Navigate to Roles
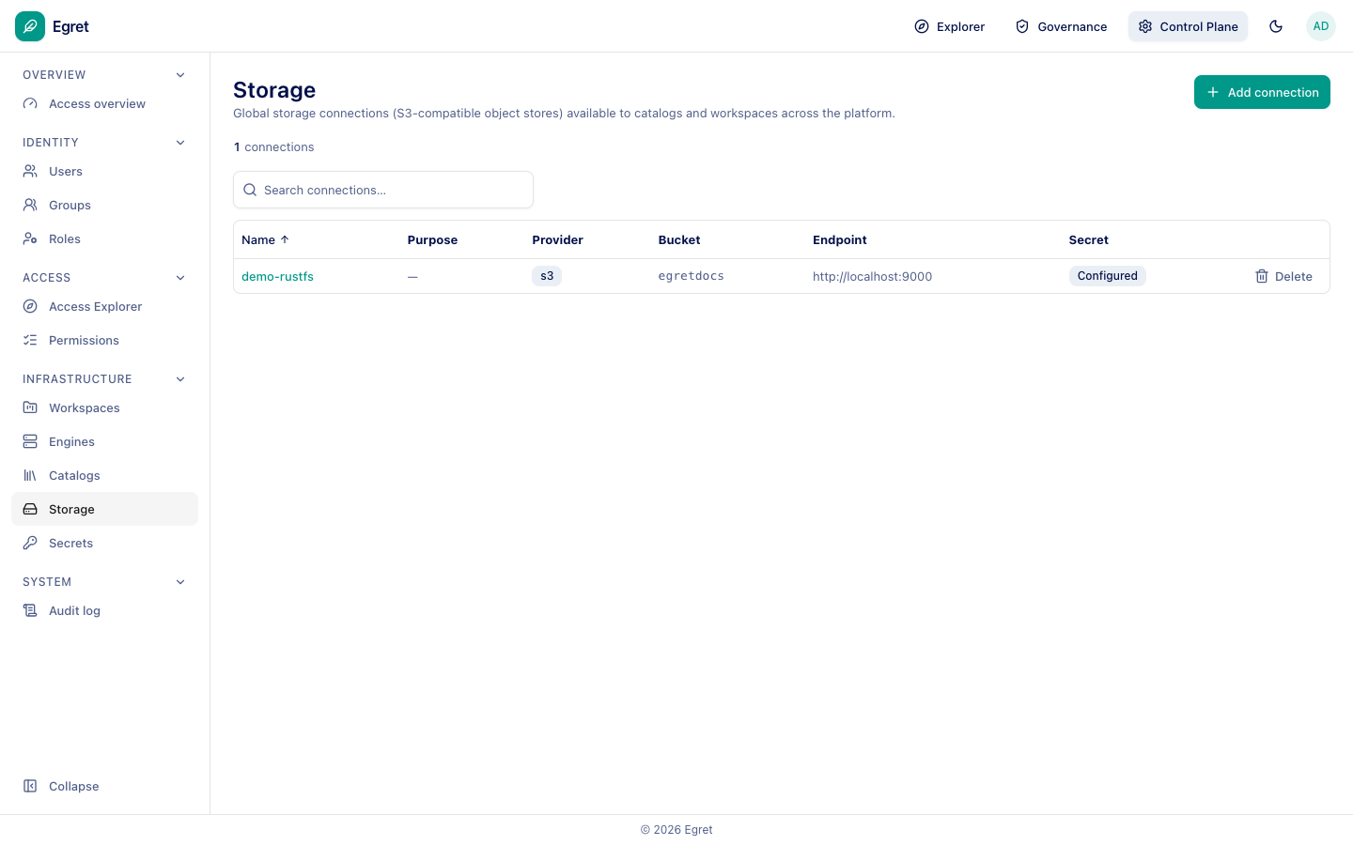Screen dimensions: 1353x845 104,239
